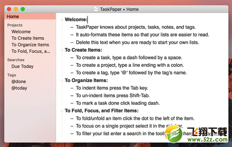Place cursor in the 'Welcome:' heading text
The image size is (232, 147).
(x=76, y=19)
